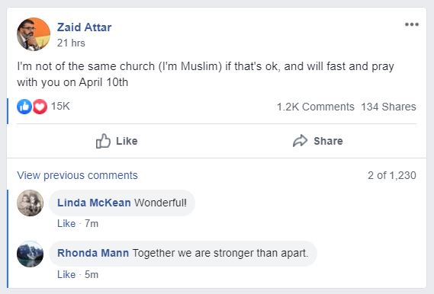Like Rhonda Mann's comment
434x294 pixels.
pyautogui.click(x=66, y=275)
